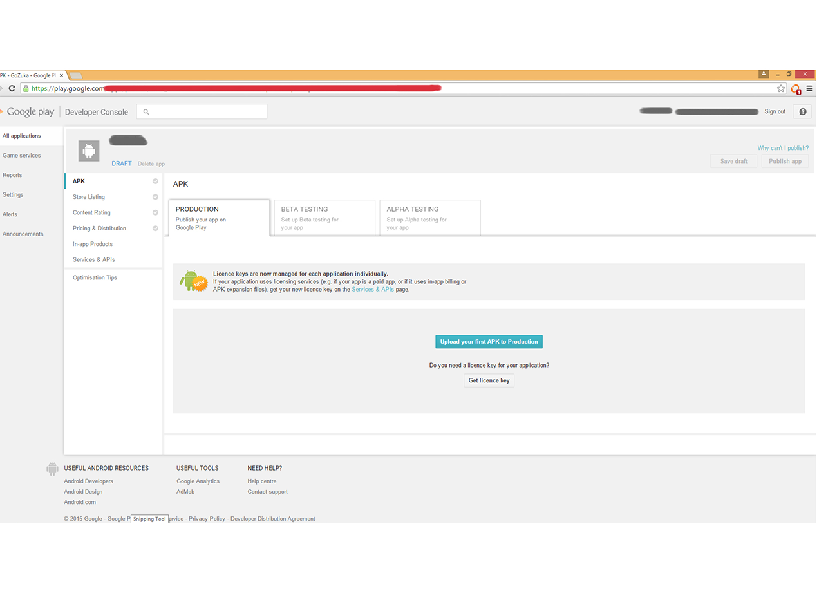The height and width of the screenshot is (598, 837).
Task: Focus the Developer Console search field
Action: (202, 111)
